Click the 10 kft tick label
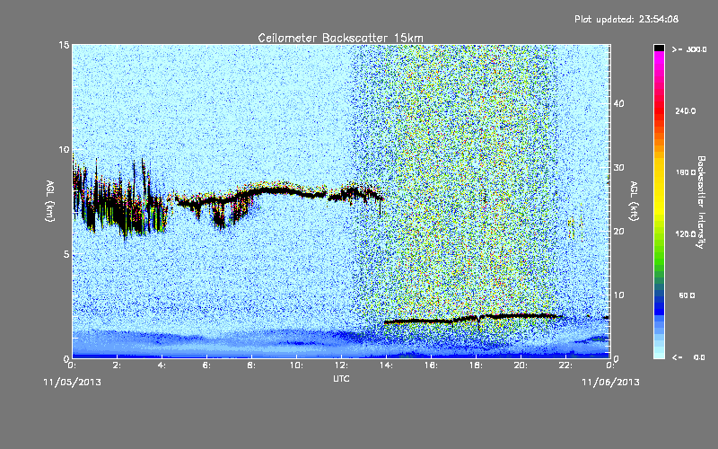This screenshot has height=449, width=718. [618, 295]
